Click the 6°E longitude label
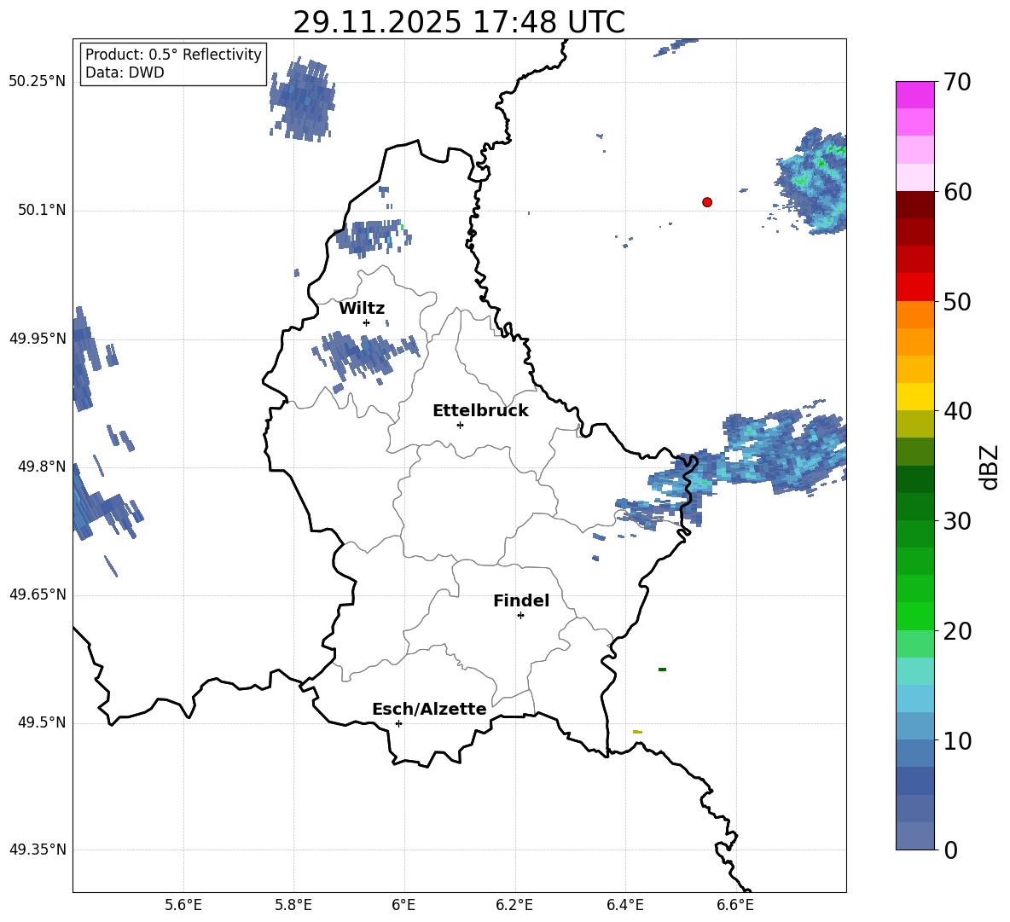This screenshot has height=922, width=1010. [403, 905]
